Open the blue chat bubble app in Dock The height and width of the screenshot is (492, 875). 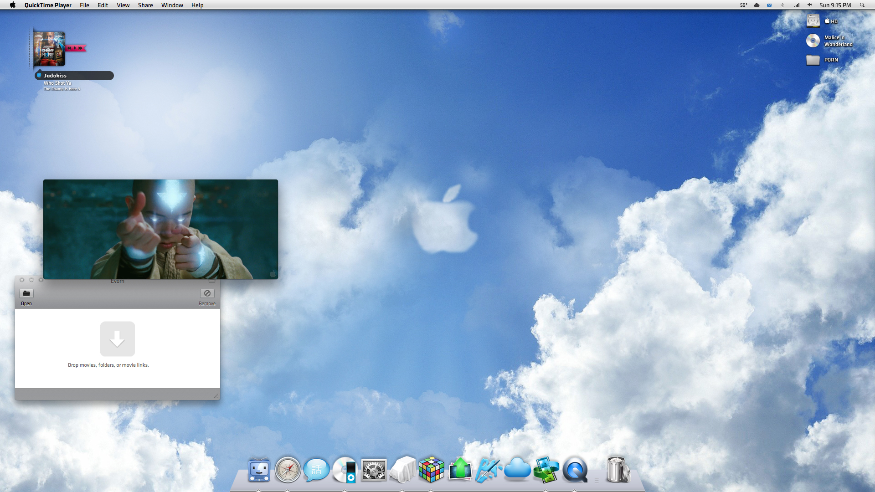click(316, 470)
